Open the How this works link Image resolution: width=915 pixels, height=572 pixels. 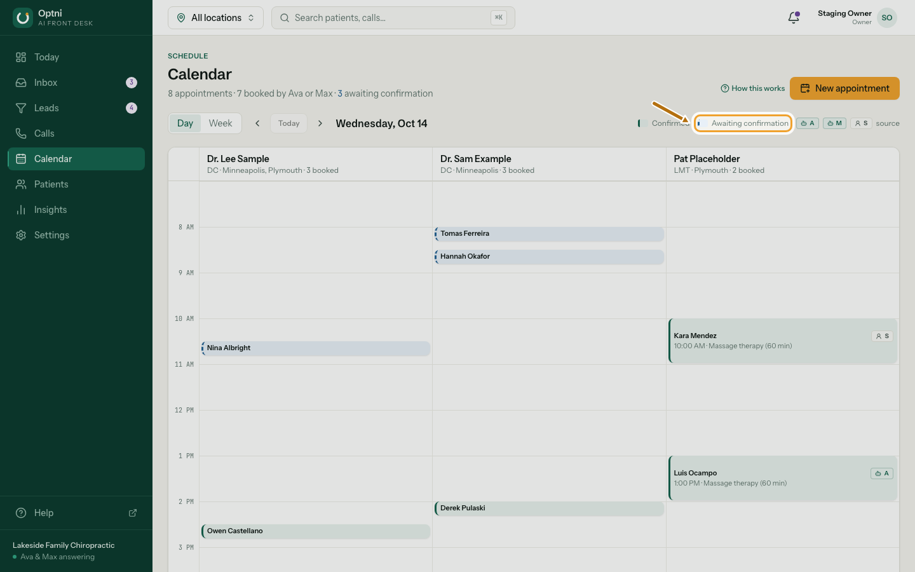pos(753,88)
